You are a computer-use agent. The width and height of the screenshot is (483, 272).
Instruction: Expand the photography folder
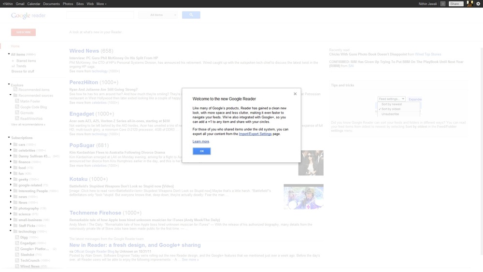click(x=11, y=208)
